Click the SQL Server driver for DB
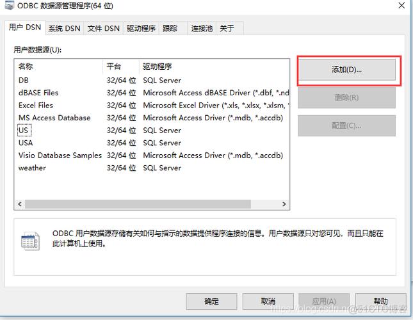This screenshot has height=320, width=413. [x=162, y=80]
